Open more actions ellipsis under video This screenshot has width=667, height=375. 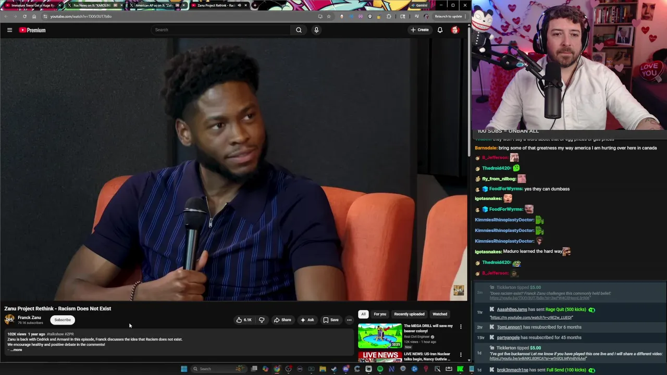pos(349,320)
